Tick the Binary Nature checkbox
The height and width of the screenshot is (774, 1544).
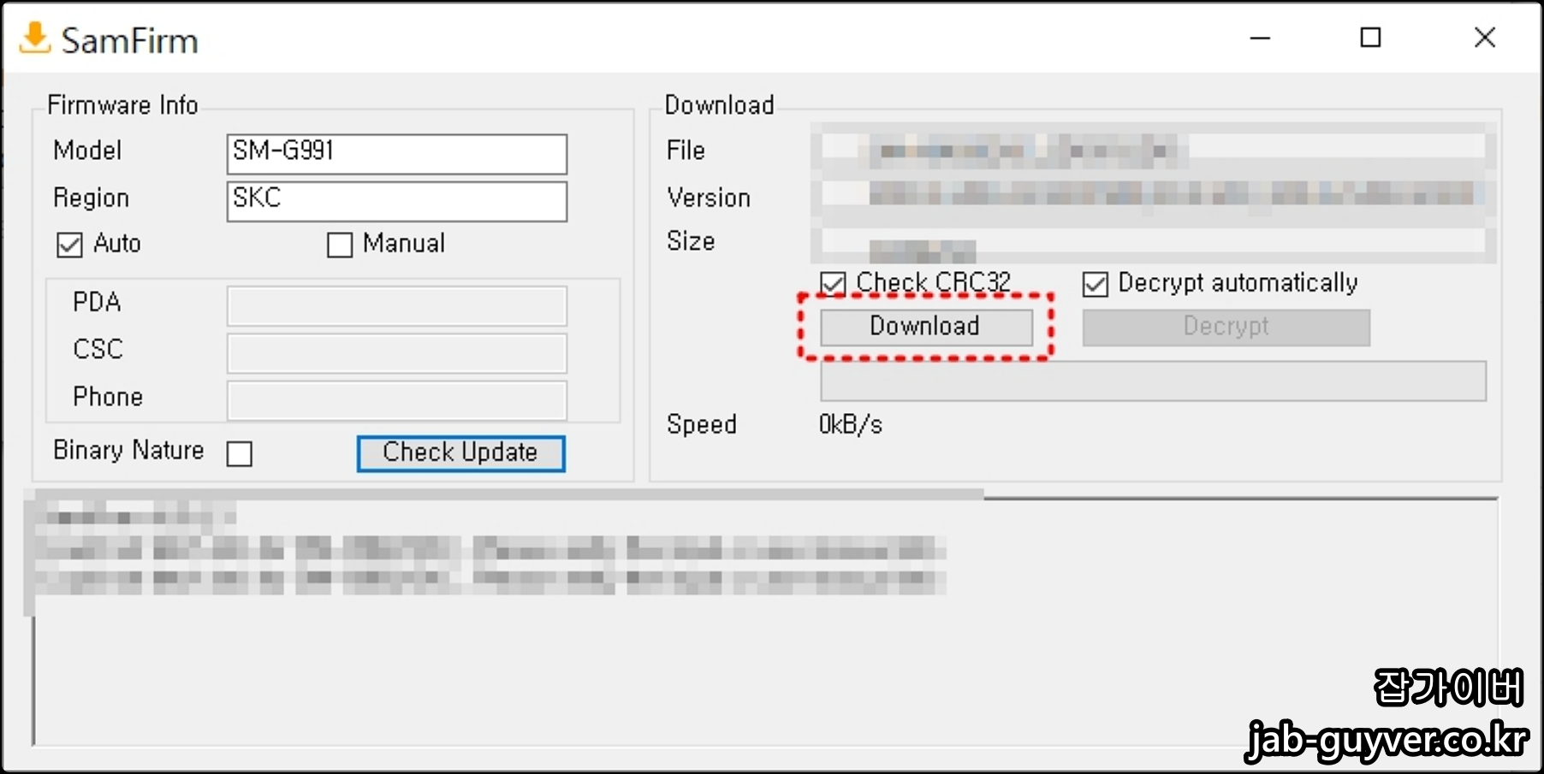point(240,453)
